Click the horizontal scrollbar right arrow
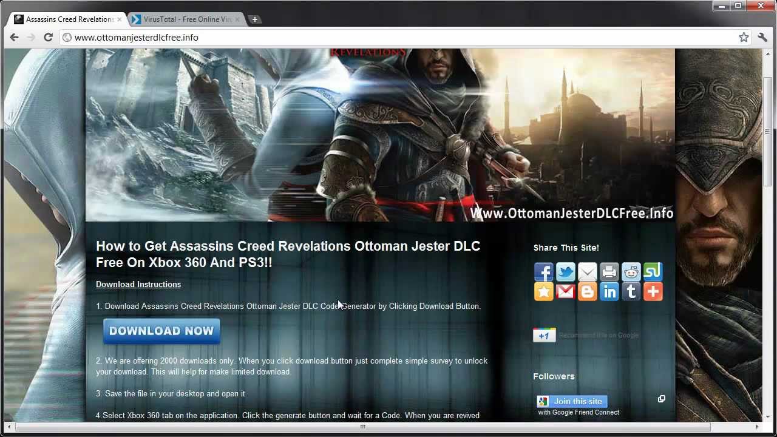Screen dimensions: 777x437 (758, 427)
